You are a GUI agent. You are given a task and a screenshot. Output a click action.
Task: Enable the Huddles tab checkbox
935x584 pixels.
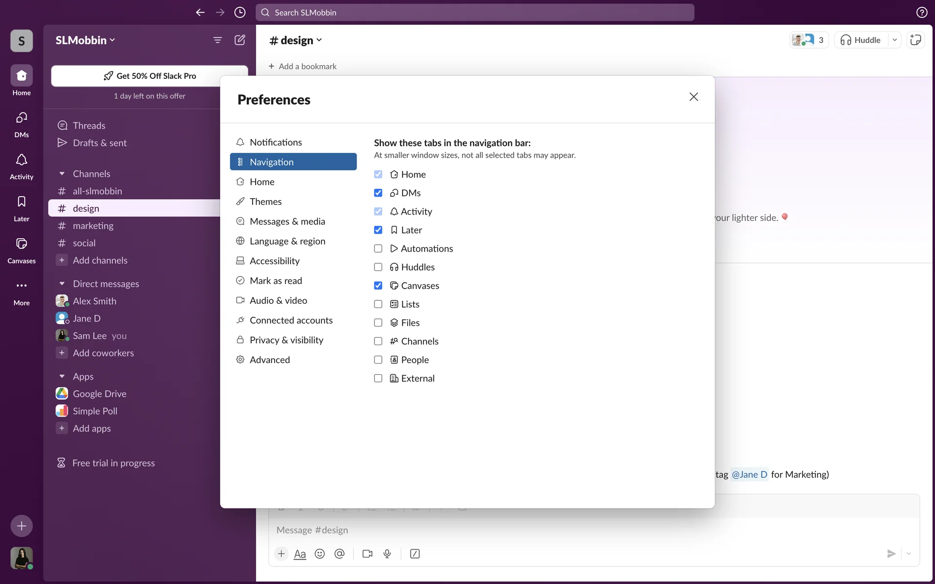pos(378,267)
